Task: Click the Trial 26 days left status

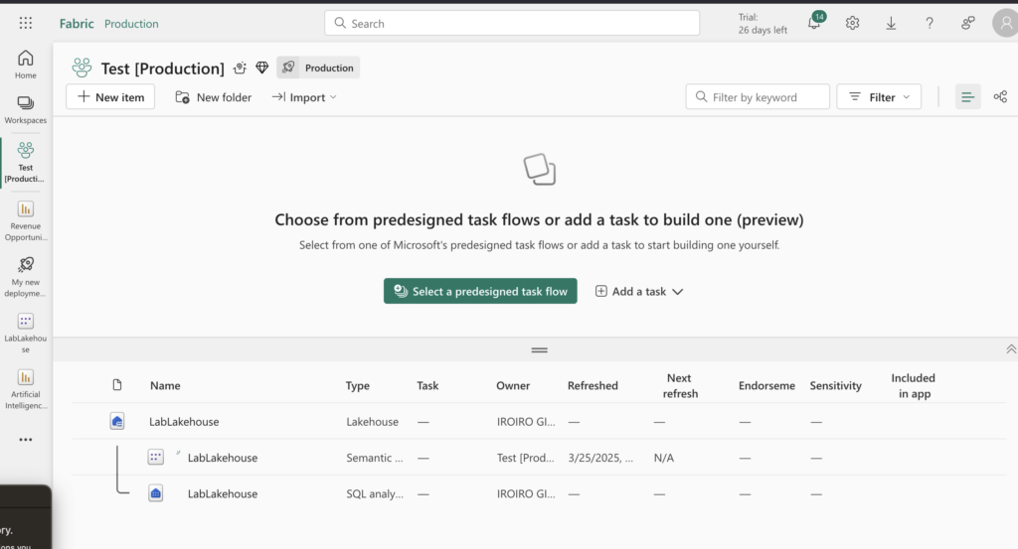Action: 763,24
